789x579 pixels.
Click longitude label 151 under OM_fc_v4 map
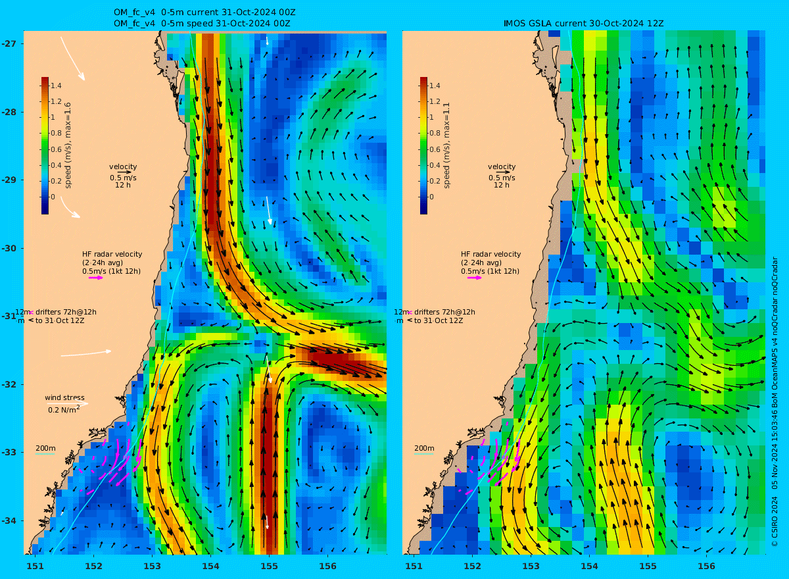pyautogui.click(x=35, y=566)
